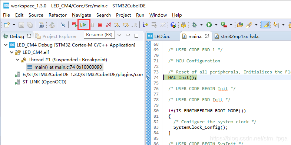291x145 pixels.
Task: Click the SystemClock_Config(); code line
Action: (201, 127)
